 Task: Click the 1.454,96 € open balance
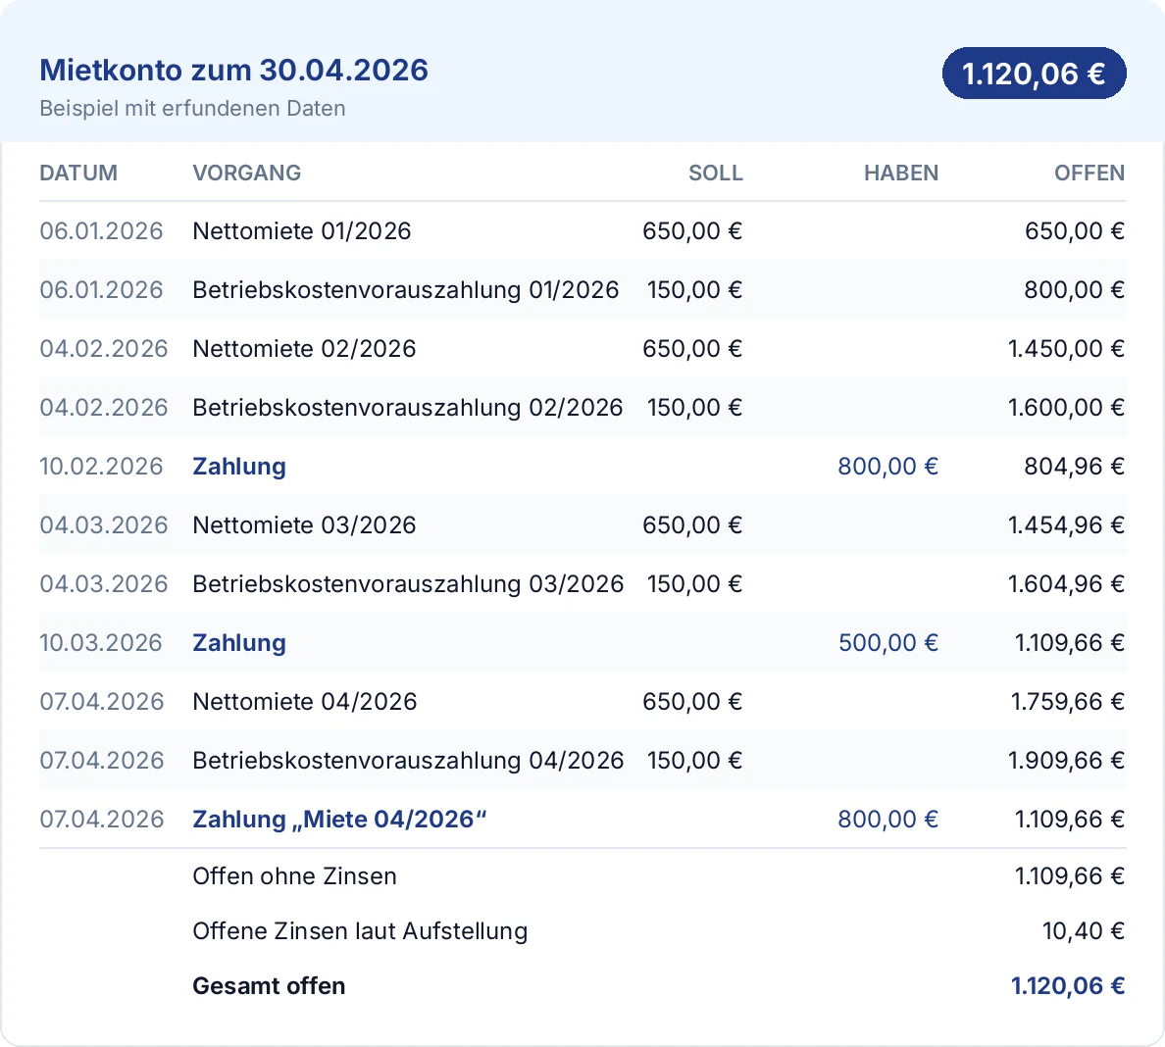click(1066, 525)
